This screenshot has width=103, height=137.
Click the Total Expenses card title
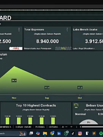34,30
